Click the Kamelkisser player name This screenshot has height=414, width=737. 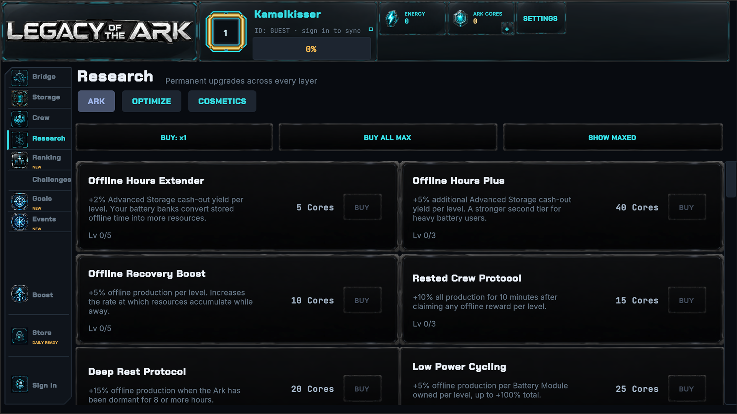pos(287,15)
